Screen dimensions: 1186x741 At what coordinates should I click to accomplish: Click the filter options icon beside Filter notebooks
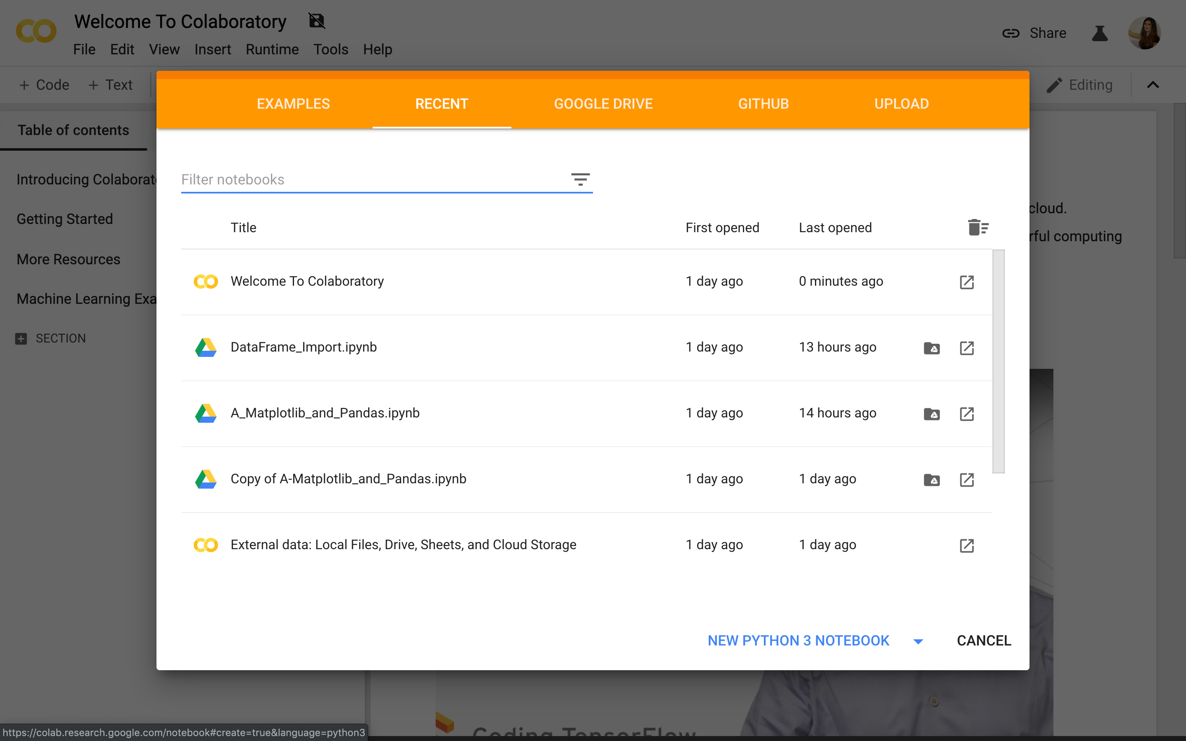[x=580, y=179]
